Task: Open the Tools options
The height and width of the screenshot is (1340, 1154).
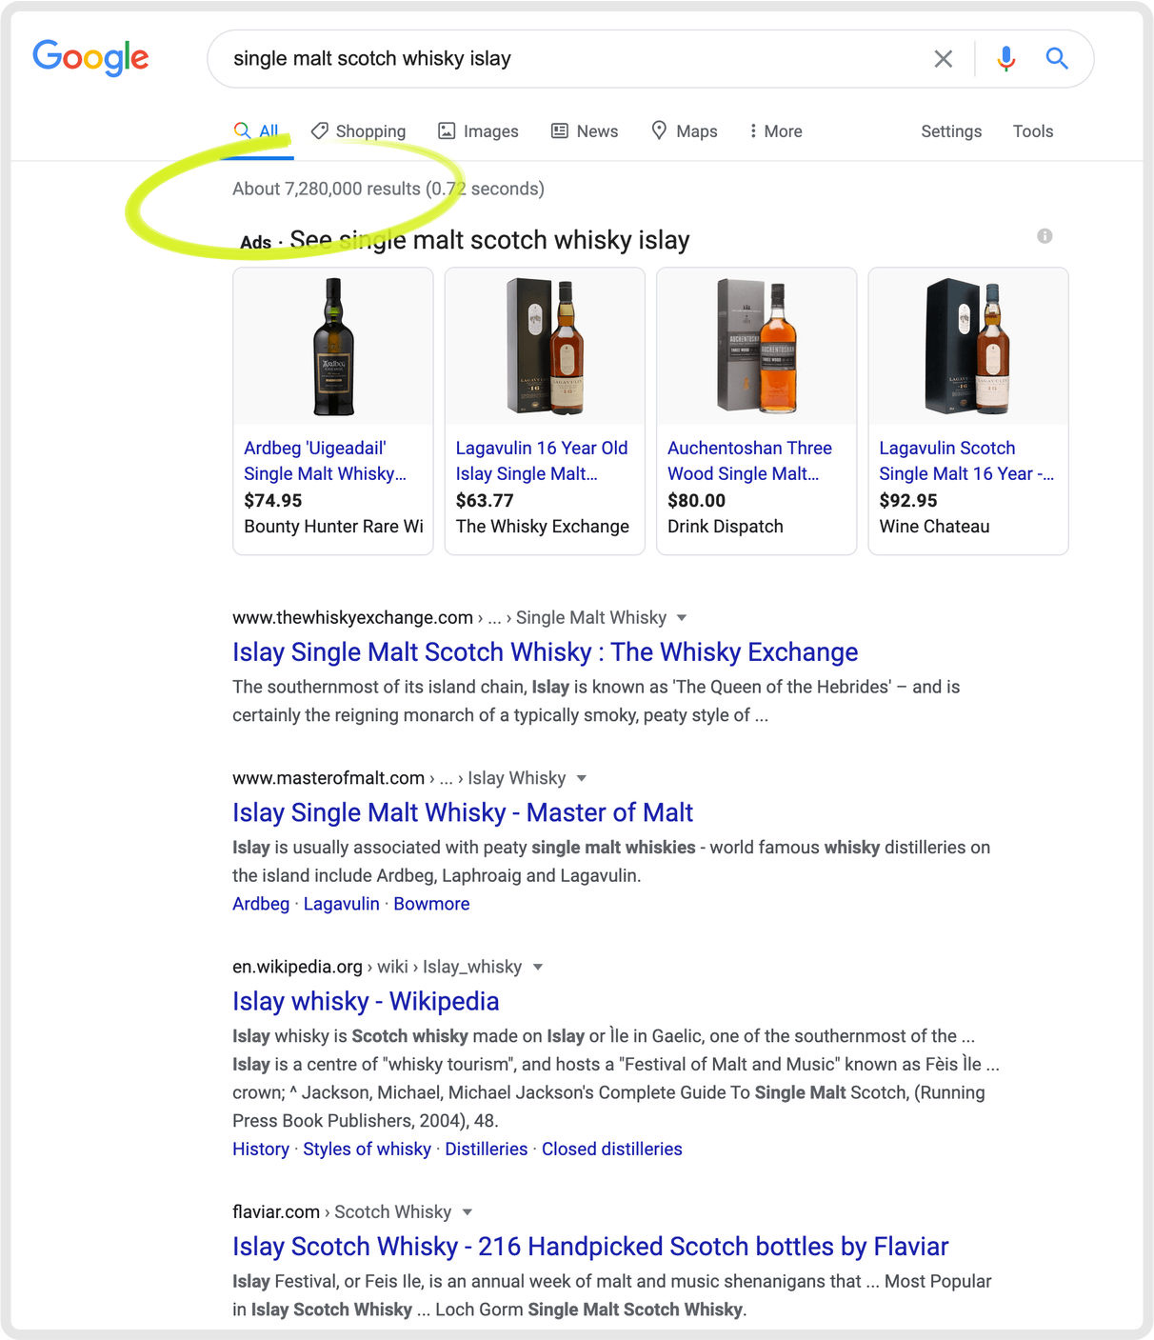Action: (1032, 131)
